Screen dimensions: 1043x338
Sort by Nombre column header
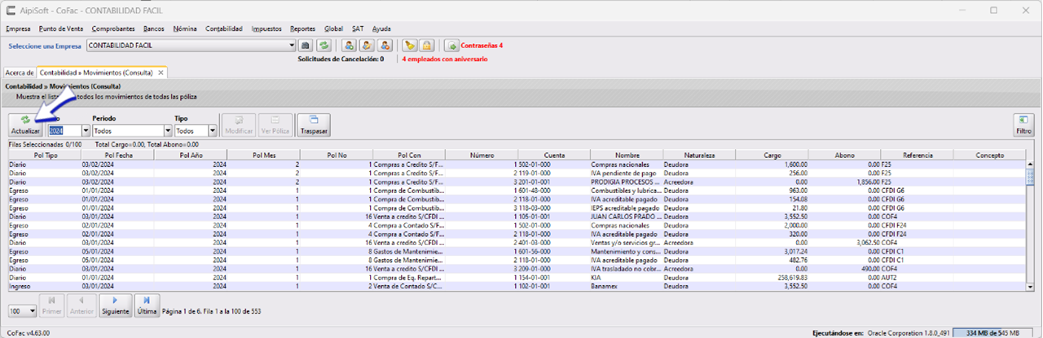[x=627, y=154]
